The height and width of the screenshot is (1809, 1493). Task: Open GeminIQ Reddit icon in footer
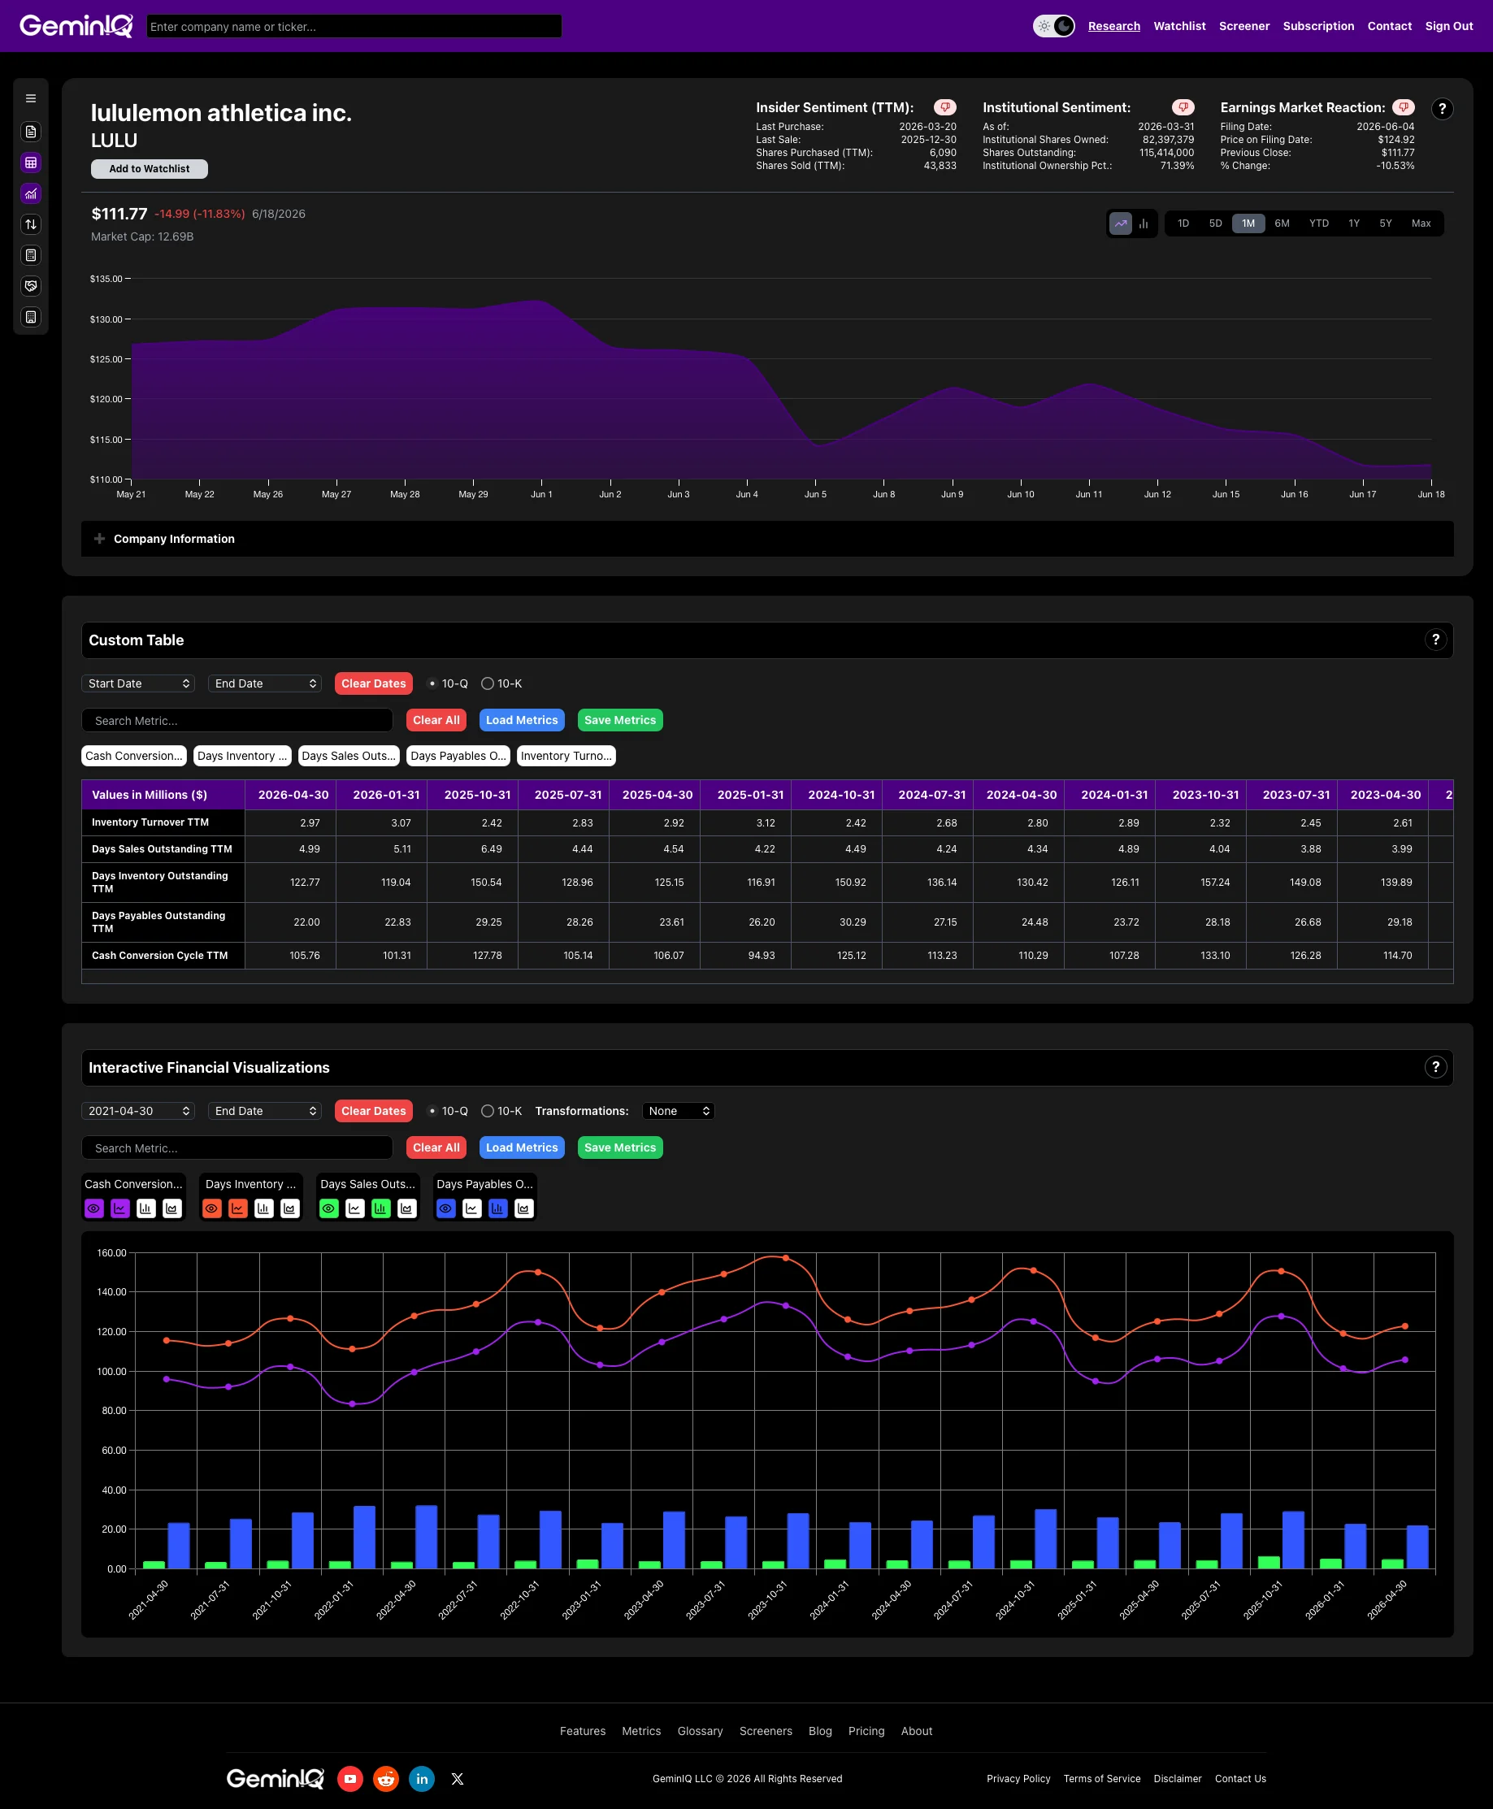pyautogui.click(x=386, y=1778)
